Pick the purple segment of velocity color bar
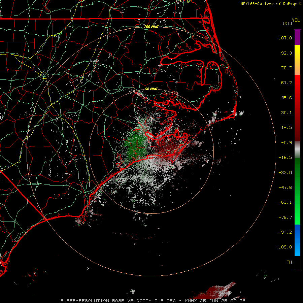Image resolution: width=303 pixels, height=303 pixels. (297, 37)
